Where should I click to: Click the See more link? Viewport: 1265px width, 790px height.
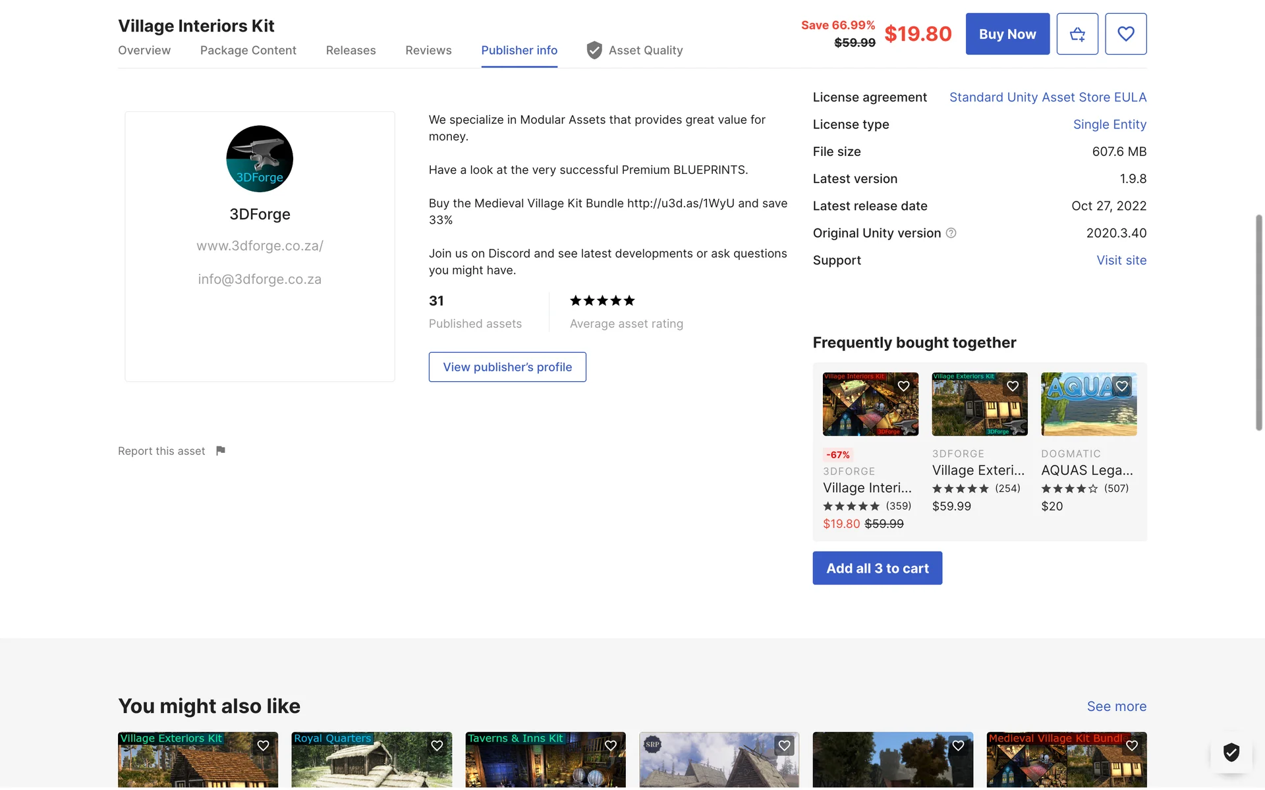pyautogui.click(x=1116, y=706)
